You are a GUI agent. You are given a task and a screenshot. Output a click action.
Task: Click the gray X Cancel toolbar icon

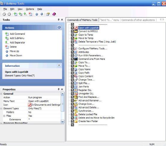[x=9, y=14]
